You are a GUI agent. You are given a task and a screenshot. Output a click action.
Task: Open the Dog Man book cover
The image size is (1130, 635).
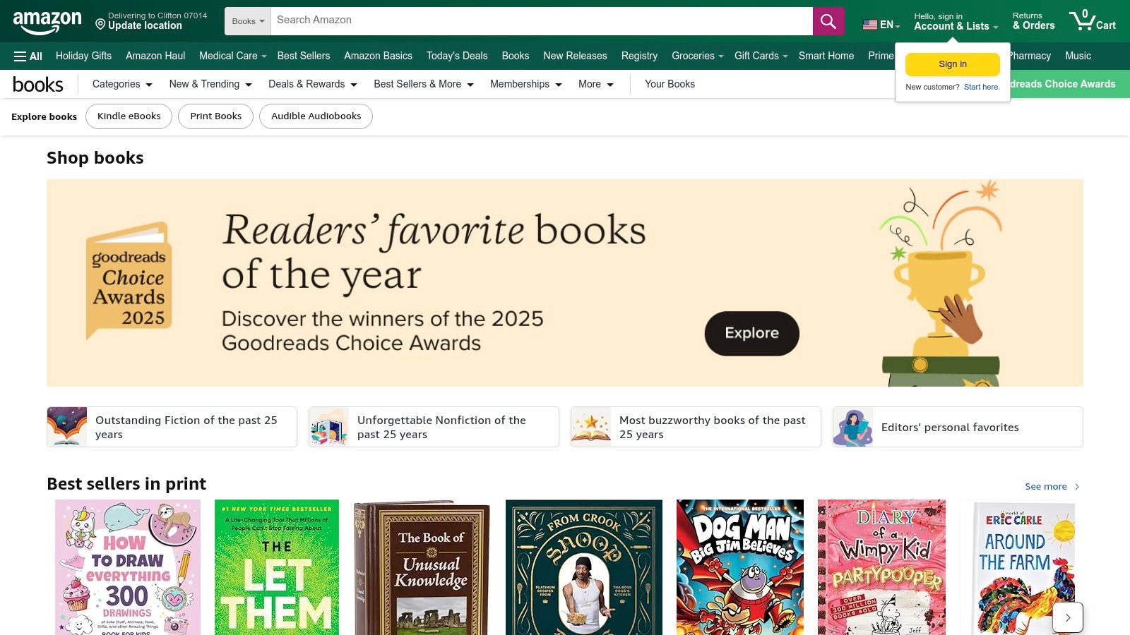(739, 564)
